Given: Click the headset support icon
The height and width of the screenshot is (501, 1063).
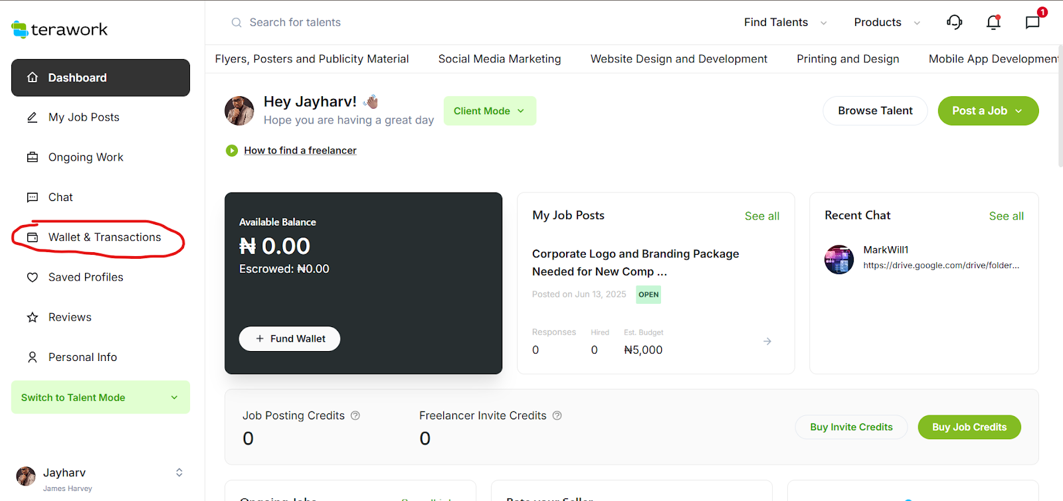Looking at the screenshot, I should pos(954,23).
